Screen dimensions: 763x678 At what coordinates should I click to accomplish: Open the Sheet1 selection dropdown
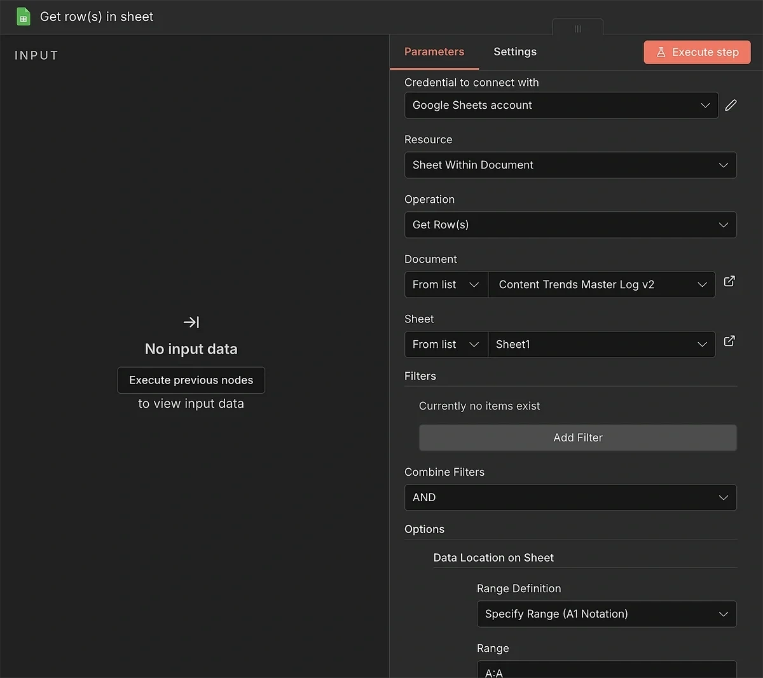[x=601, y=345]
